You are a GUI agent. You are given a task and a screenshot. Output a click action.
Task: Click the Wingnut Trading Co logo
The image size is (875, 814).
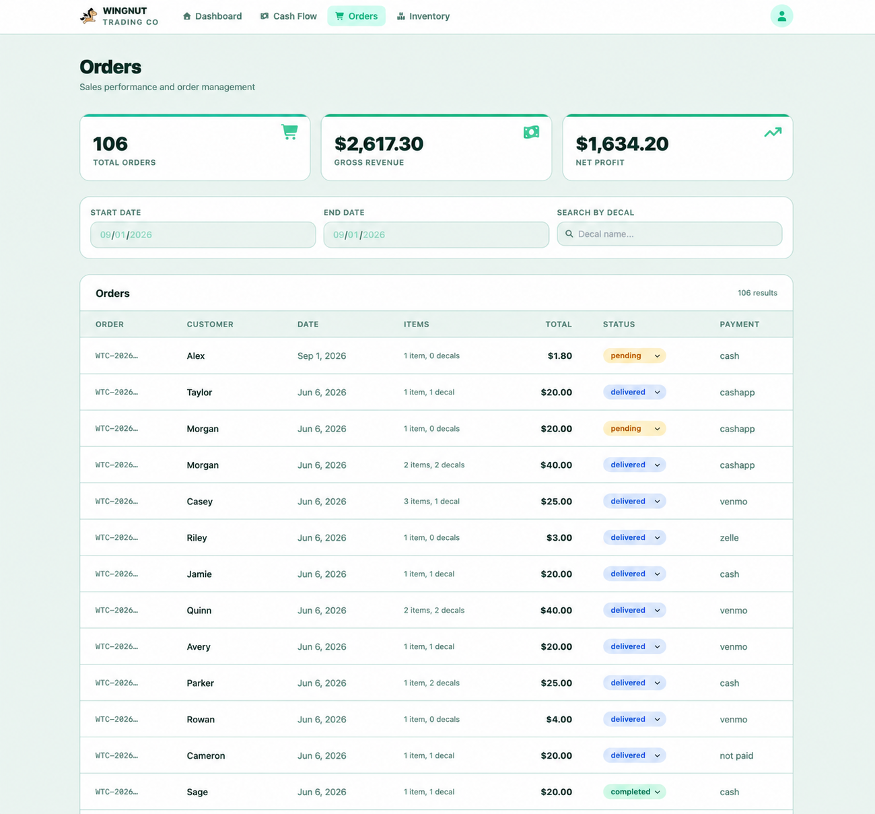[x=119, y=16]
